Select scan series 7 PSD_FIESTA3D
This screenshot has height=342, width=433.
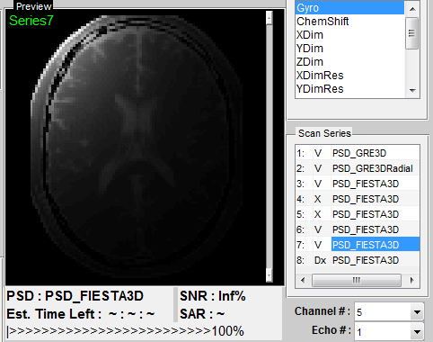click(x=358, y=245)
